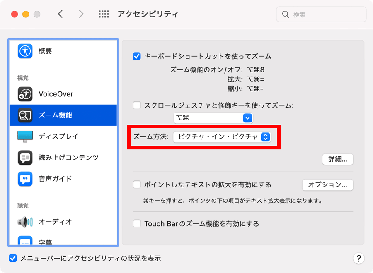Image resolution: width=373 pixels, height=273 pixels.
Task: Click the magnifying glass search icon
Action: [x=286, y=14]
